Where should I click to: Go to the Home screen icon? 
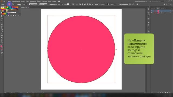pos(4,1)
